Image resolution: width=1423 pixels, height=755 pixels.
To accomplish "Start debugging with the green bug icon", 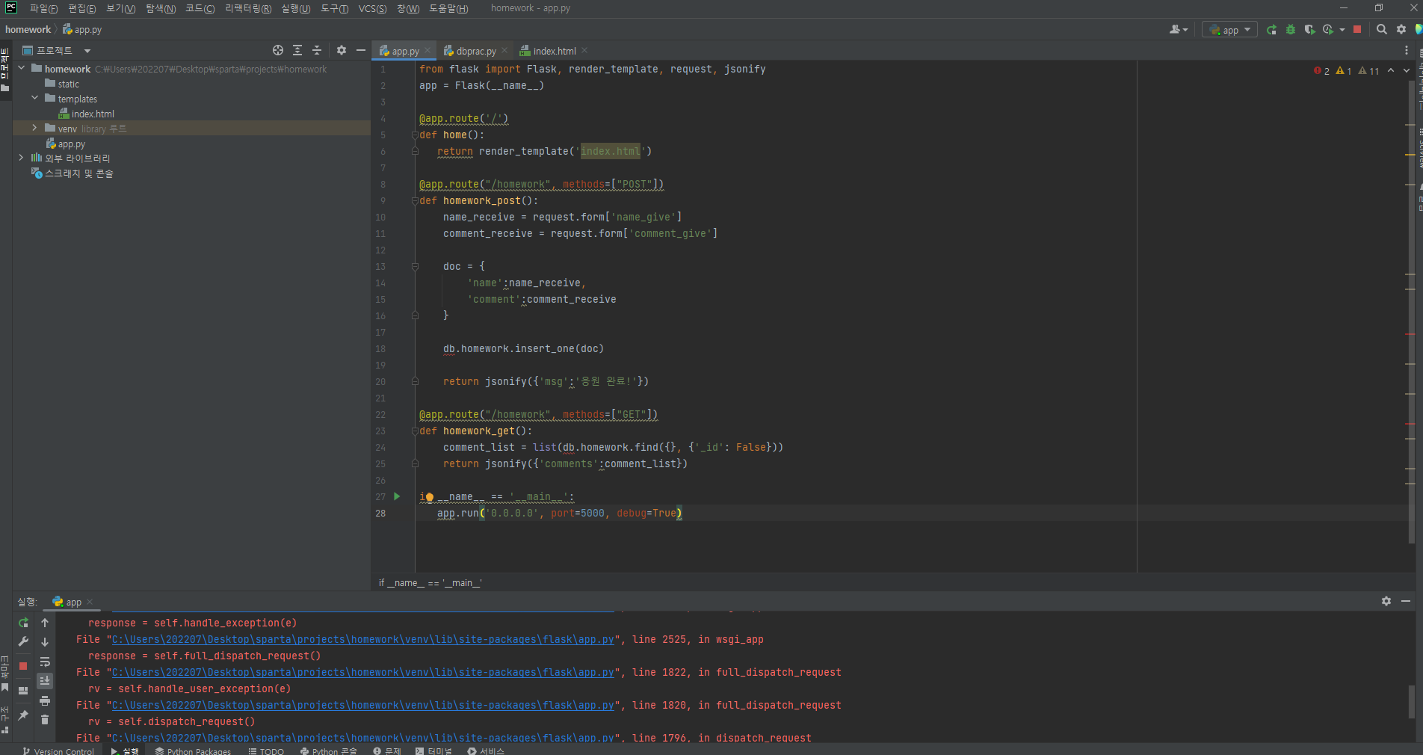I will [1291, 30].
